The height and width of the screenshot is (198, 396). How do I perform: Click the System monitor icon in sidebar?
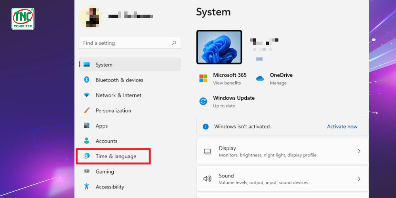87,65
